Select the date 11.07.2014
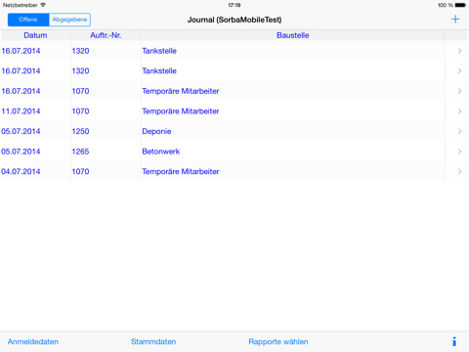This screenshot has width=469, height=352. pyautogui.click(x=21, y=111)
